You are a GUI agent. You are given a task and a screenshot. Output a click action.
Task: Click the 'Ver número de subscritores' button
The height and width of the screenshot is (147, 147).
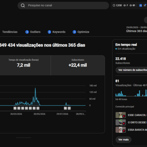tap(131, 70)
